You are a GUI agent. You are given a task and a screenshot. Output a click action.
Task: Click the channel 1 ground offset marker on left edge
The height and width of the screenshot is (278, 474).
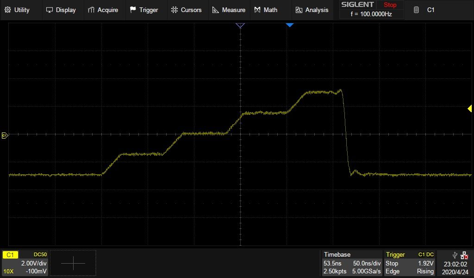5,135
